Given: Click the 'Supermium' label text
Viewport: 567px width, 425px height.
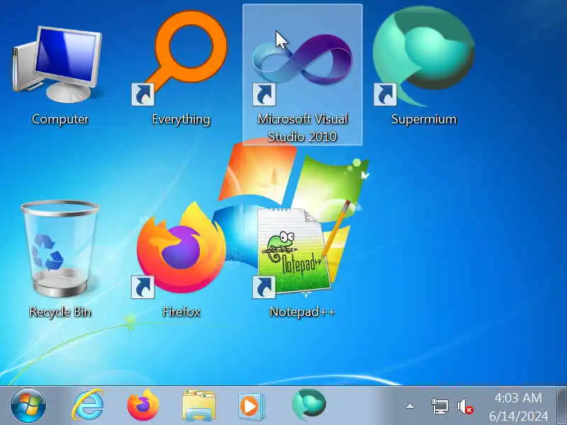Looking at the screenshot, I should [424, 119].
